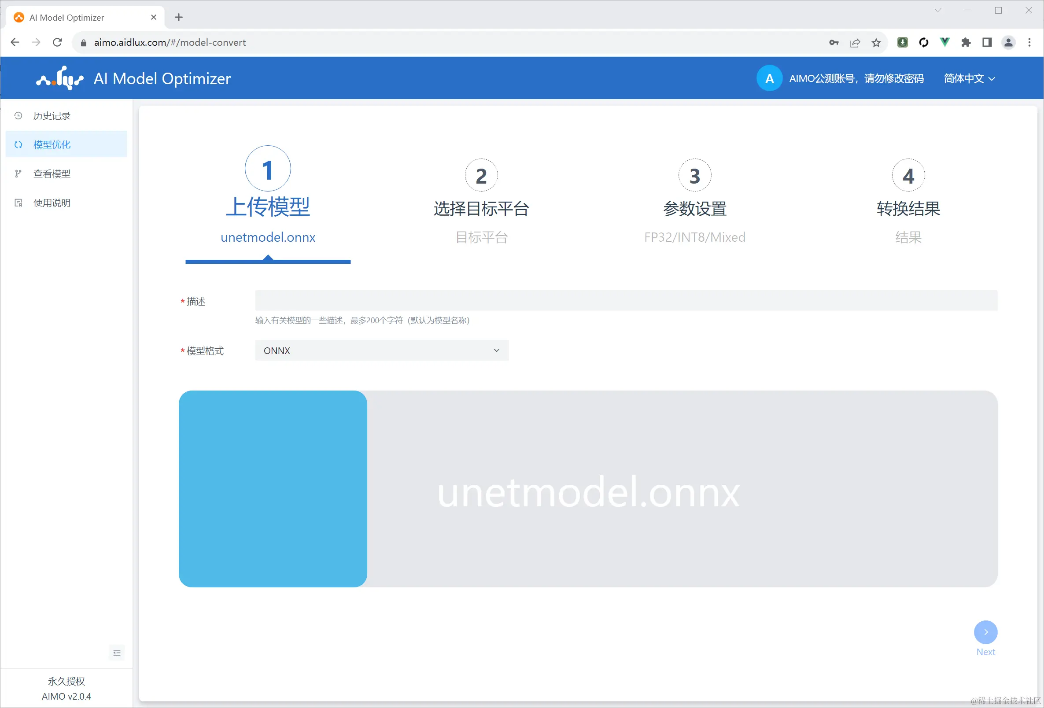
Task: Open 使用说明 instructions sidebar item
Action: (x=52, y=203)
